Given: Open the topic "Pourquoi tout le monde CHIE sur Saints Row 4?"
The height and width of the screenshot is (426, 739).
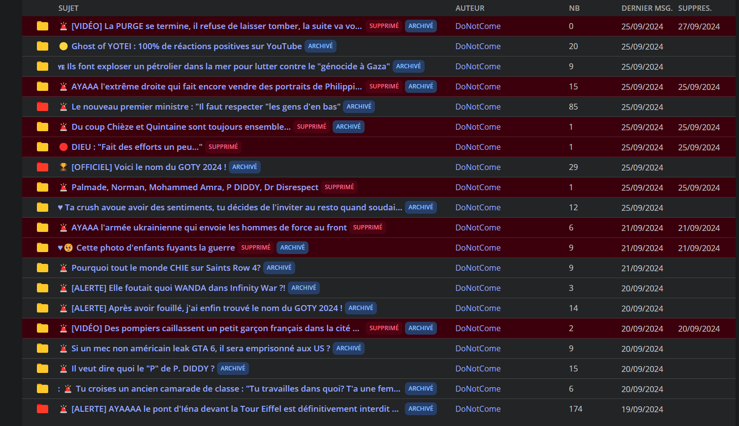Looking at the screenshot, I should [x=166, y=268].
